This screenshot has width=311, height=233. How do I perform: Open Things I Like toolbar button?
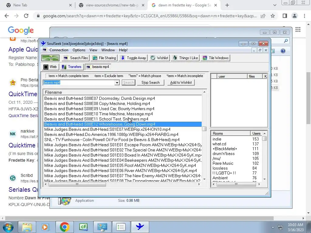click(185, 58)
